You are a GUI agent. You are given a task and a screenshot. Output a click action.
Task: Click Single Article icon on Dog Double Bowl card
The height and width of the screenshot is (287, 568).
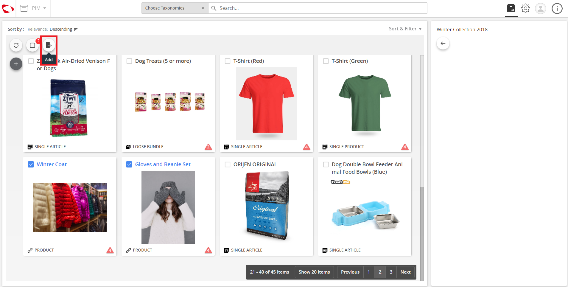[x=325, y=250]
